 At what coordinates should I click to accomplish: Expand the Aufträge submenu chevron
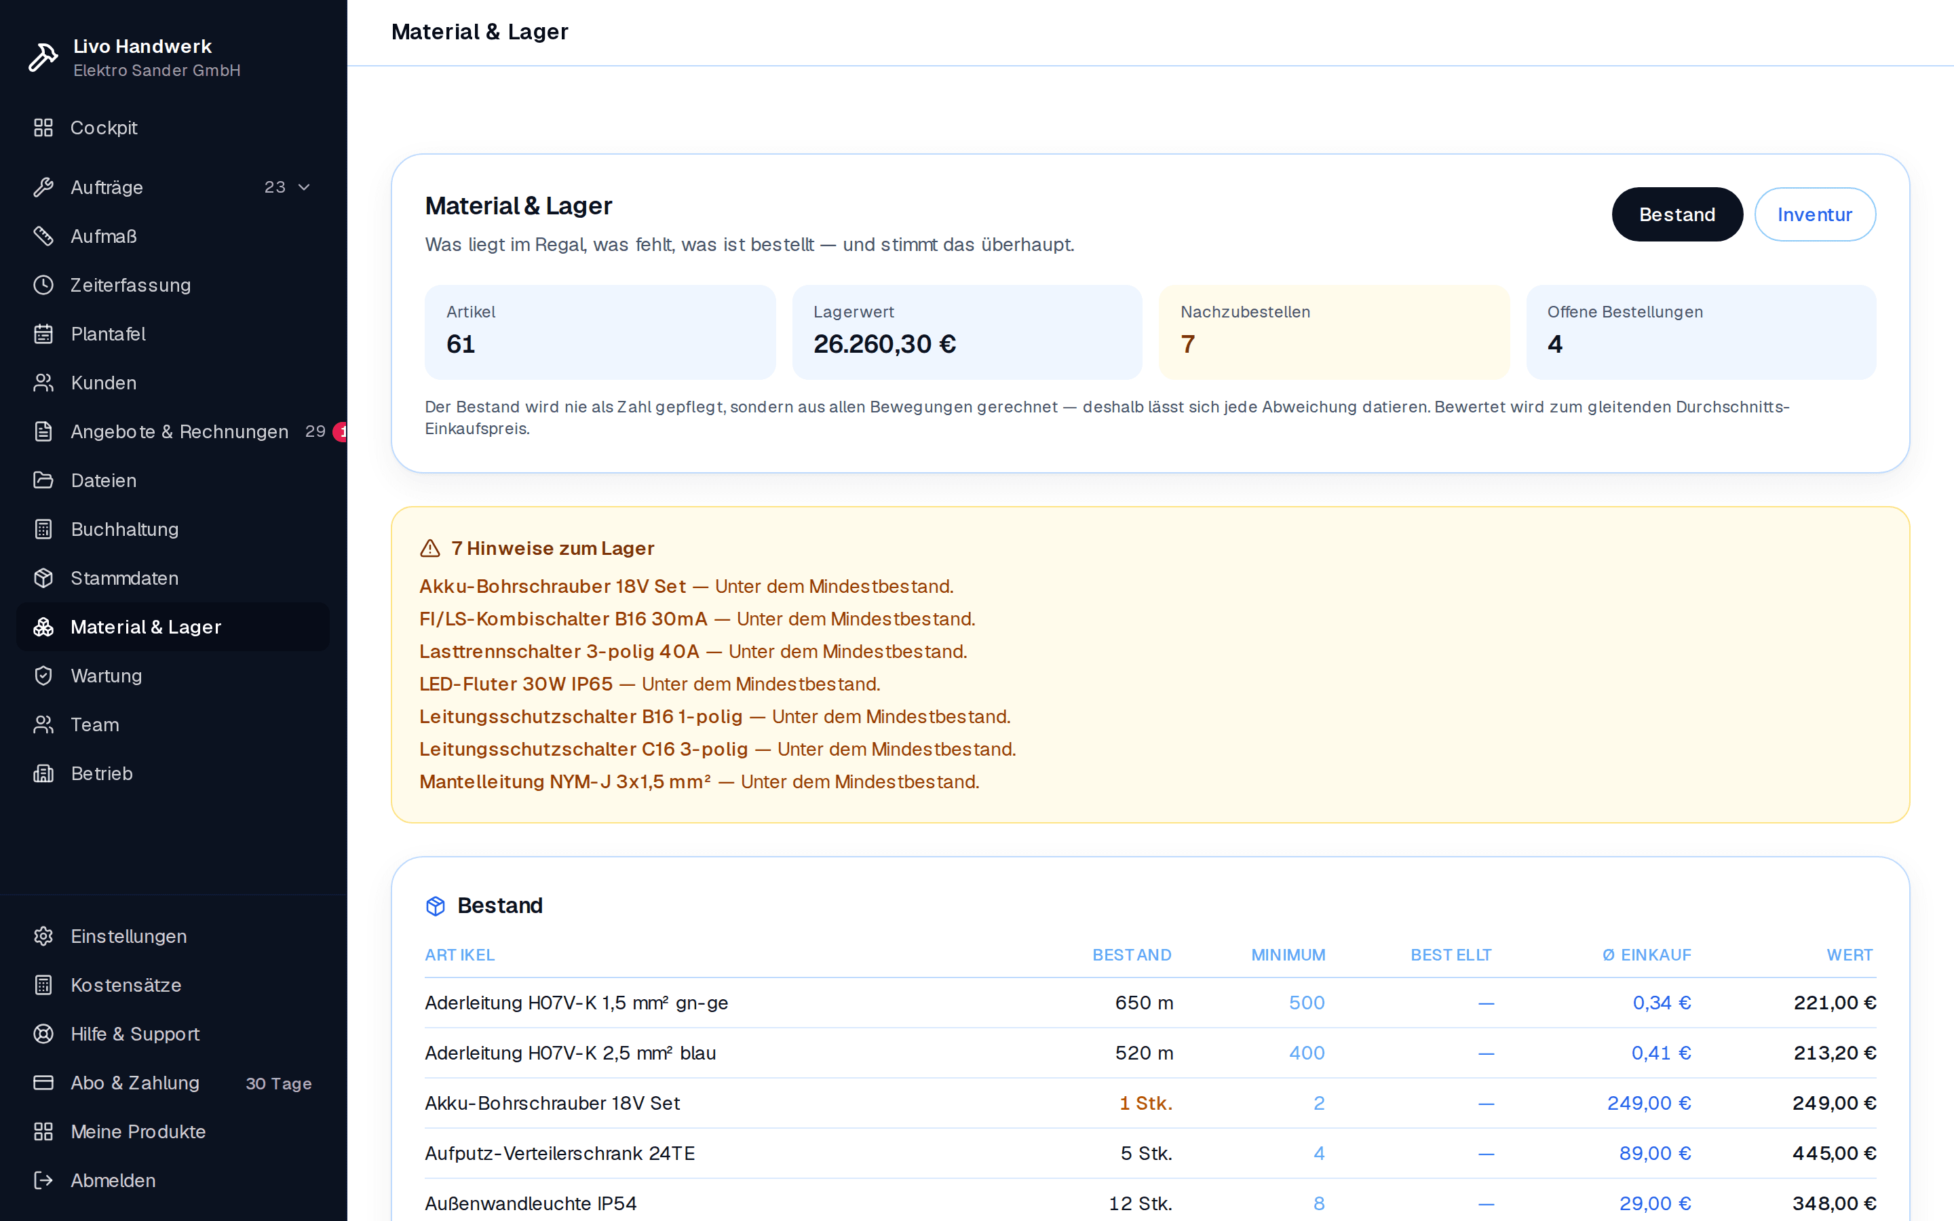305,187
